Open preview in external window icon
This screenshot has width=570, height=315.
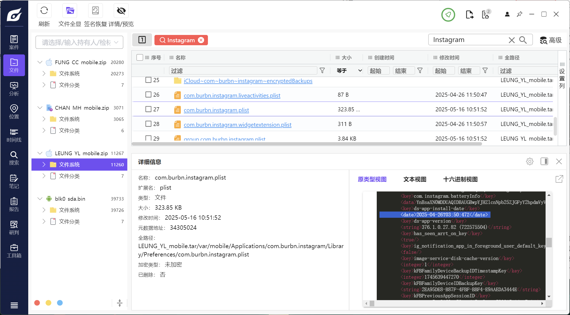[559, 179]
